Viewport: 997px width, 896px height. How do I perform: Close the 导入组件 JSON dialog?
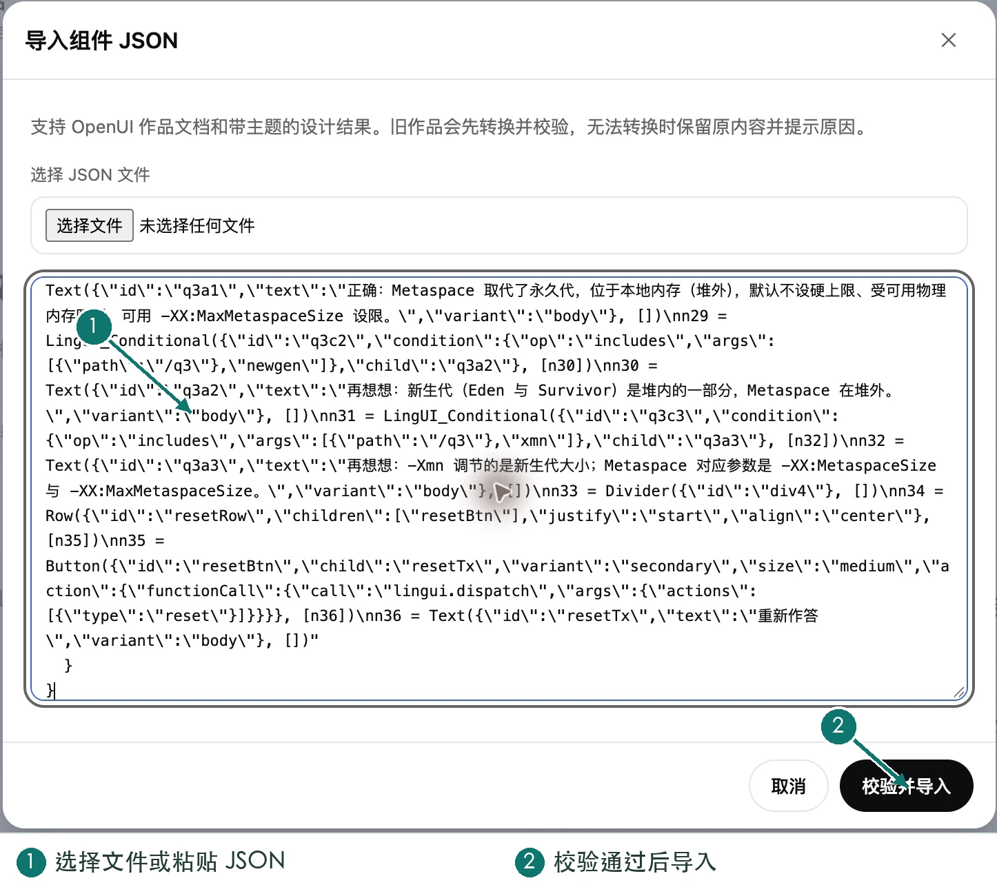click(949, 41)
